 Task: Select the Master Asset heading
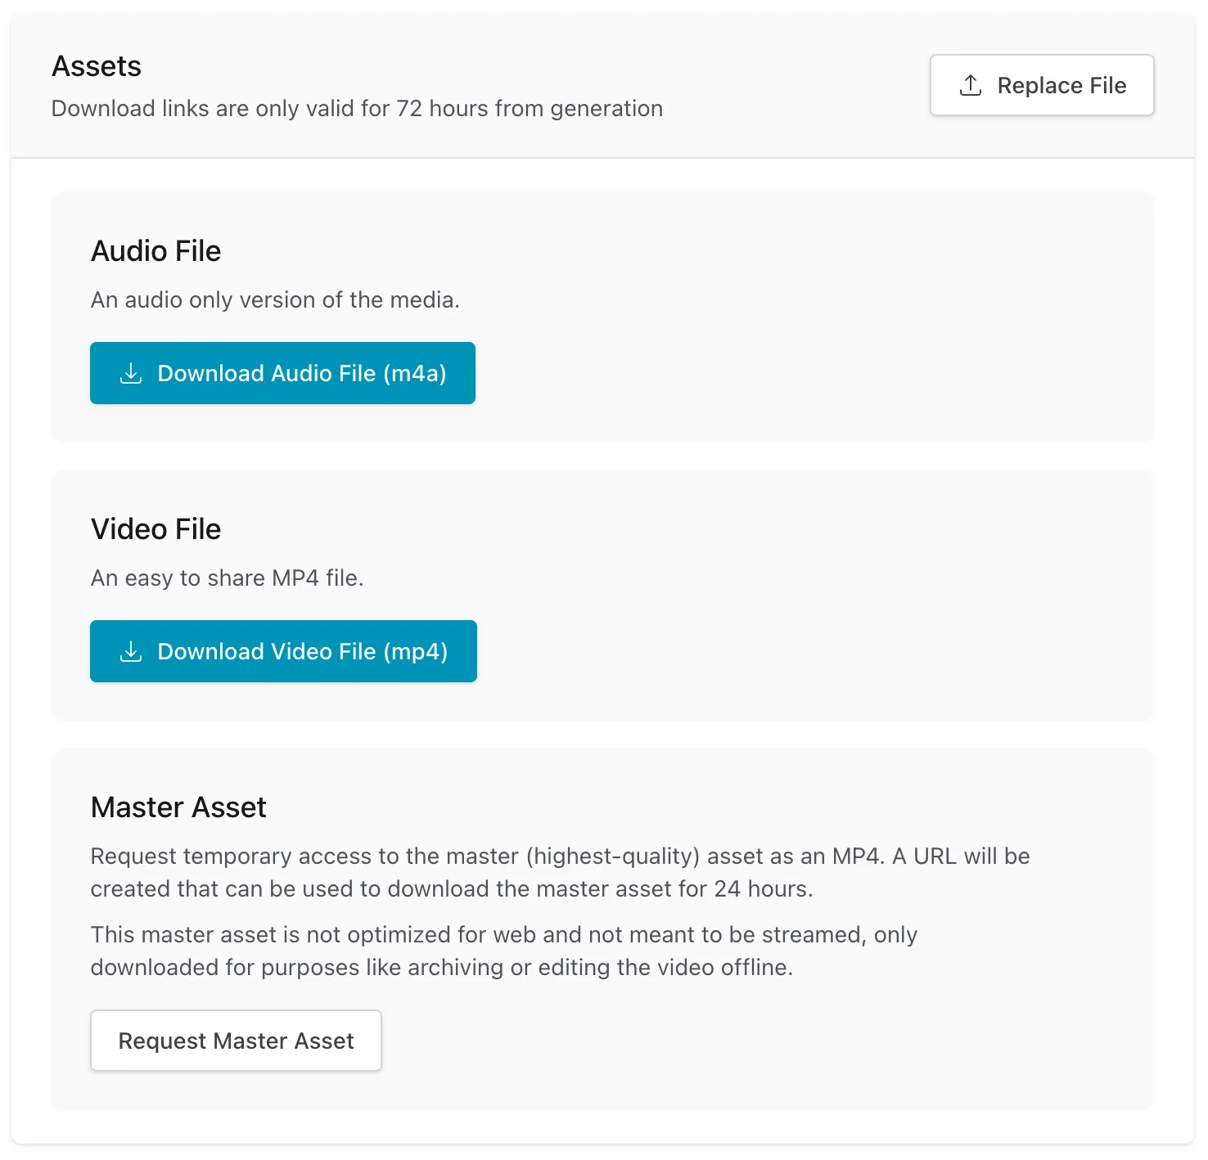point(178,807)
